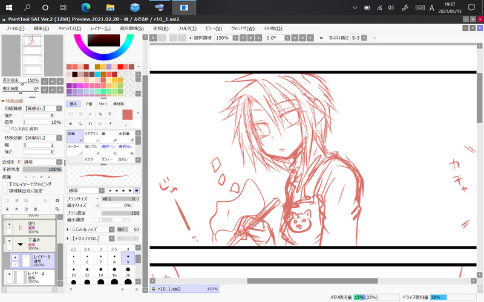
Task: Switch to the 2値 tool tab
Action: [88, 104]
